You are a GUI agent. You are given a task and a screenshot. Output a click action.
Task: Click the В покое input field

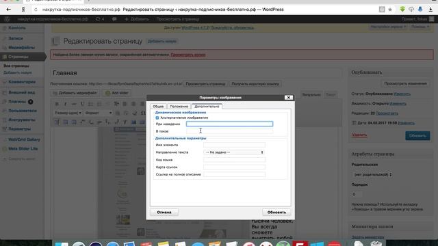(x=229, y=131)
